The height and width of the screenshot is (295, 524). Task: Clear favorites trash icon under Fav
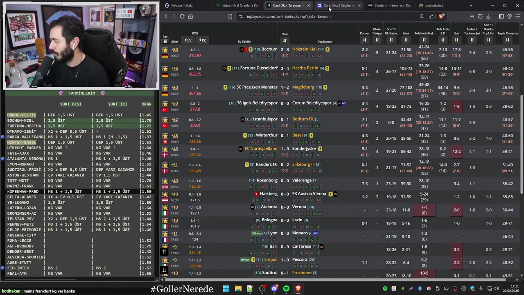pos(165,41)
